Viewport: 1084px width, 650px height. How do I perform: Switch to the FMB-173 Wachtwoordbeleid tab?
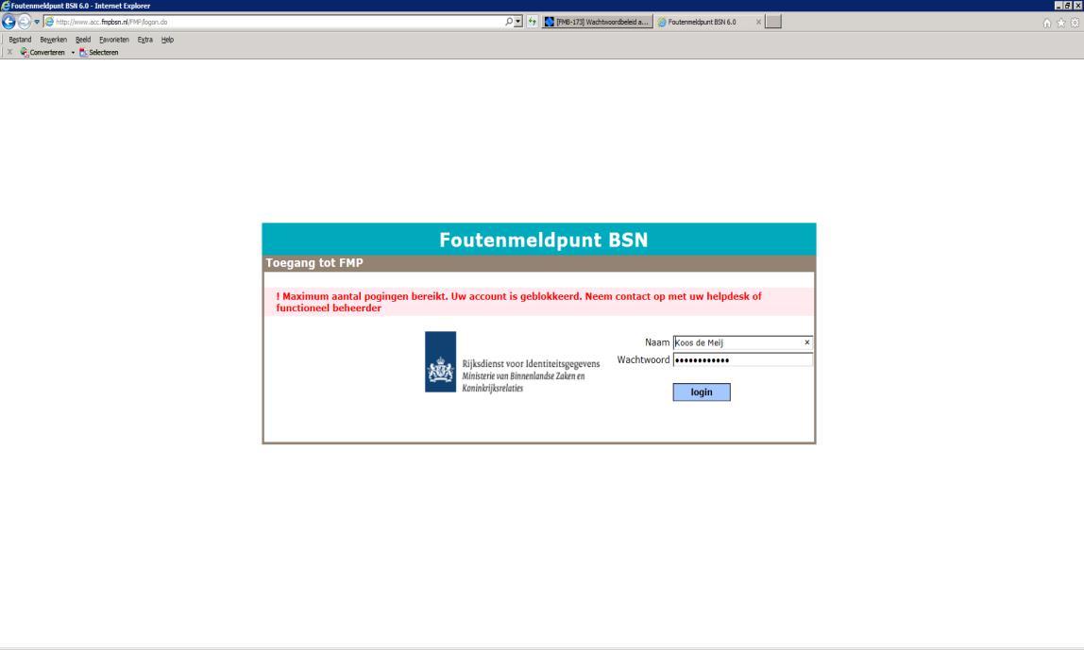click(x=597, y=22)
